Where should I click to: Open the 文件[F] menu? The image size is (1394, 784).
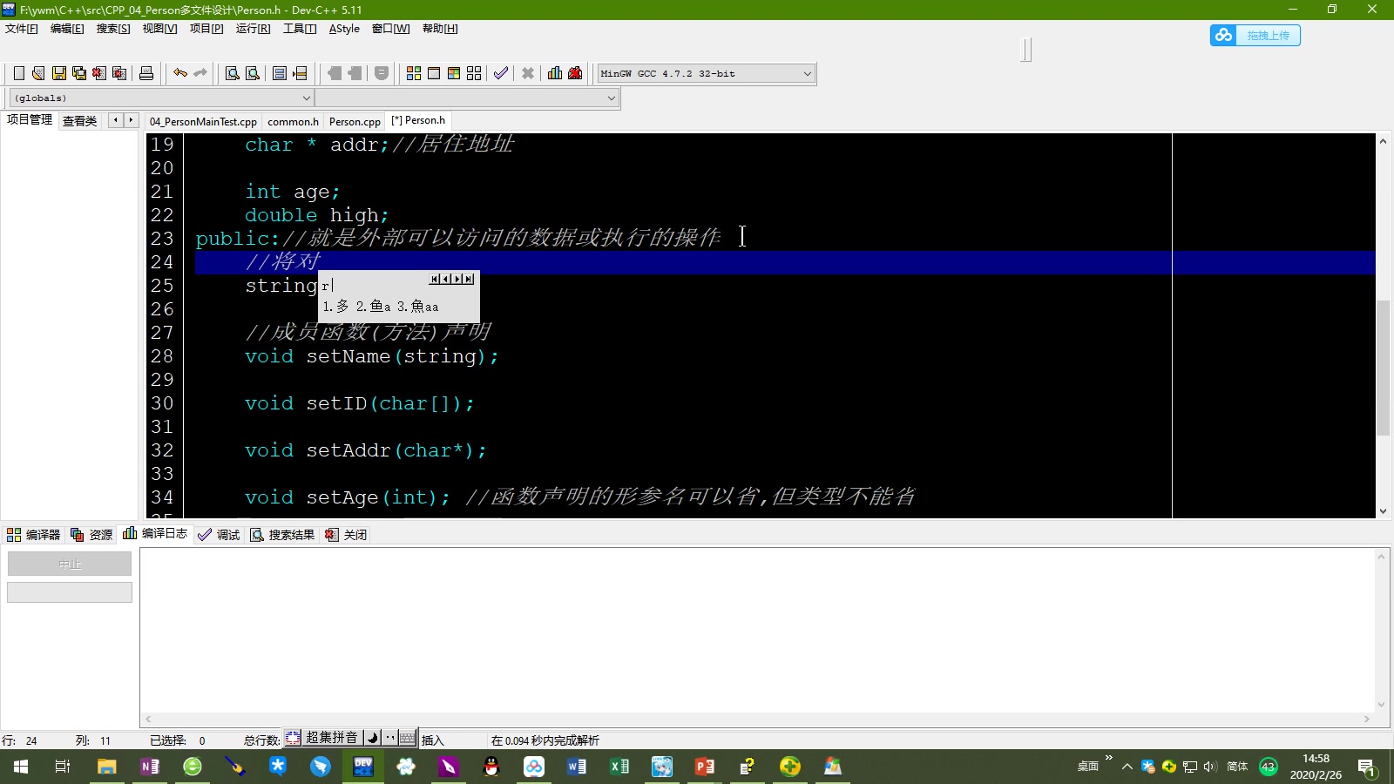click(22, 29)
